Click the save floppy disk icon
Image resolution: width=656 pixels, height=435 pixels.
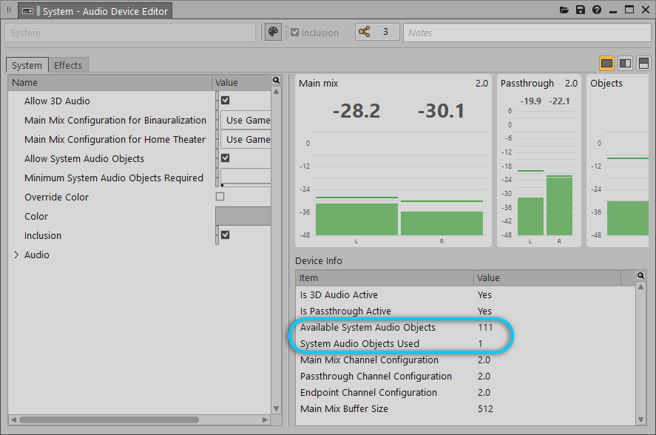pos(581,10)
